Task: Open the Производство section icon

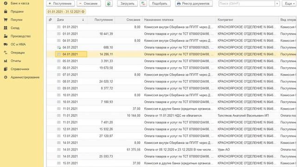Action: click(6, 36)
